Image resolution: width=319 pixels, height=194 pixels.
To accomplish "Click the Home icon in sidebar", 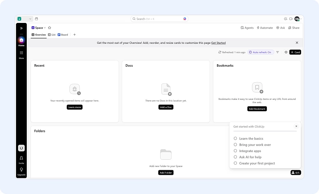I will tap(21, 41).
